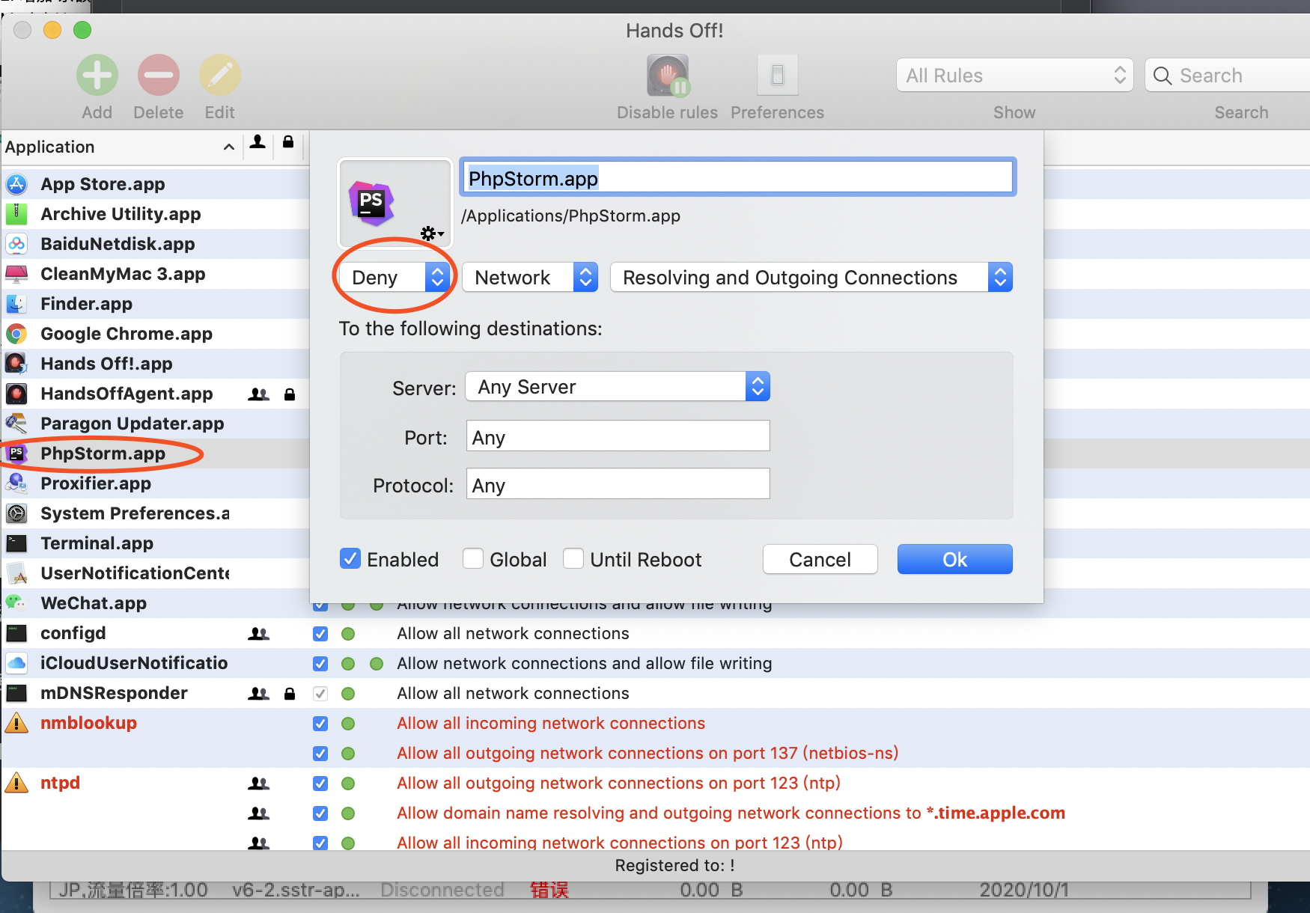
Task: Click the Cancel button
Action: pyautogui.click(x=820, y=559)
